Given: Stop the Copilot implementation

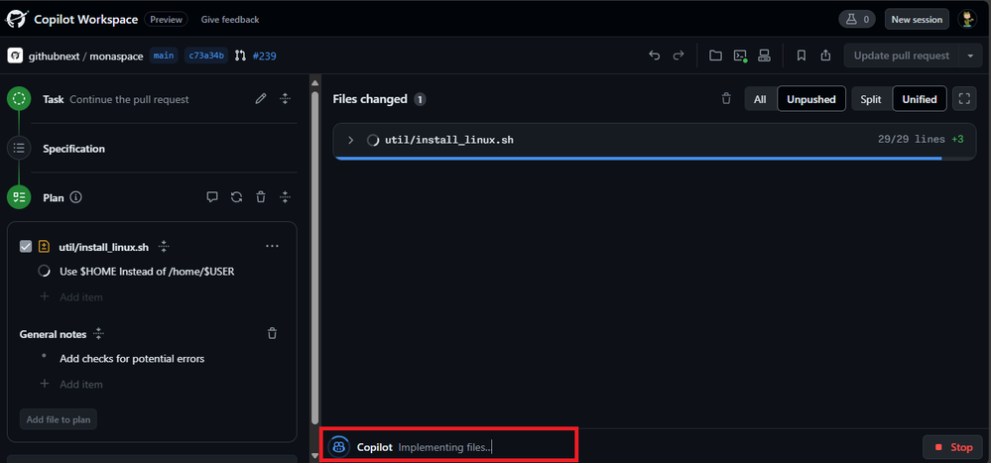Looking at the screenshot, I should coord(952,447).
